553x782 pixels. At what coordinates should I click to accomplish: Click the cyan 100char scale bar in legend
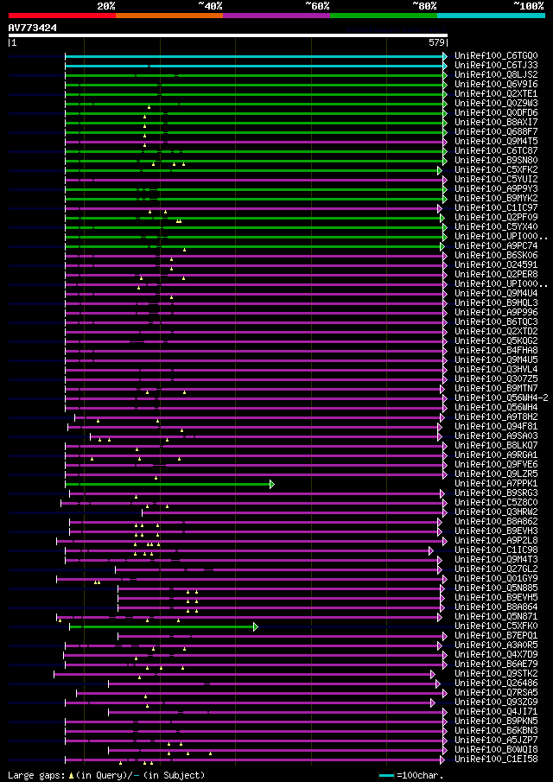387,775
